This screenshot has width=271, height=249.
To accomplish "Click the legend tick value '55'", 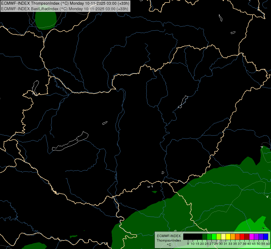I will pos(263,244).
